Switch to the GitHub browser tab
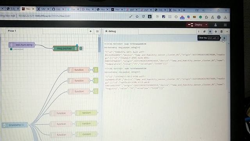 point(58,9)
